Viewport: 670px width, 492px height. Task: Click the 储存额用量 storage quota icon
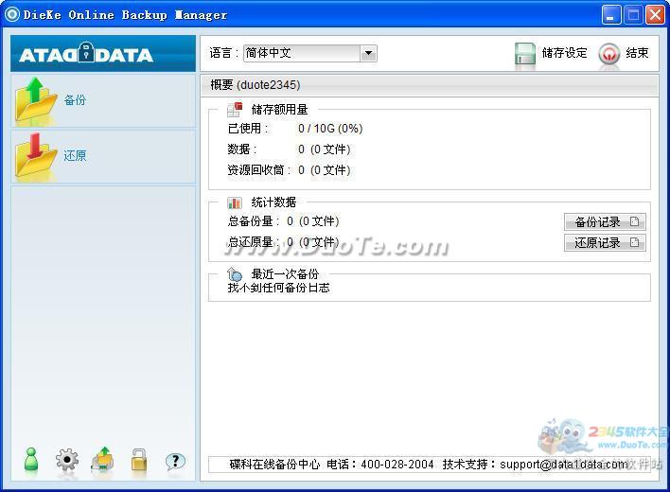(x=235, y=109)
